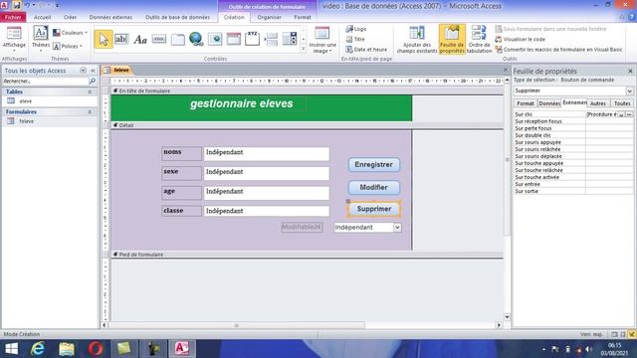The height and width of the screenshot is (358, 637).
Task: Open navigation pane category dropdown
Action: pyautogui.click(x=83, y=71)
